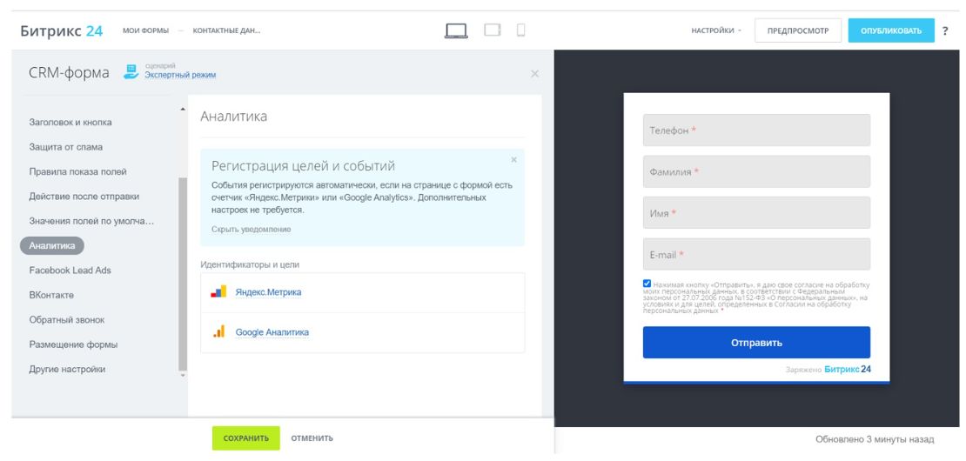The height and width of the screenshot is (461, 966).
Task: Open Действие после отправки section
Action: coord(84,197)
